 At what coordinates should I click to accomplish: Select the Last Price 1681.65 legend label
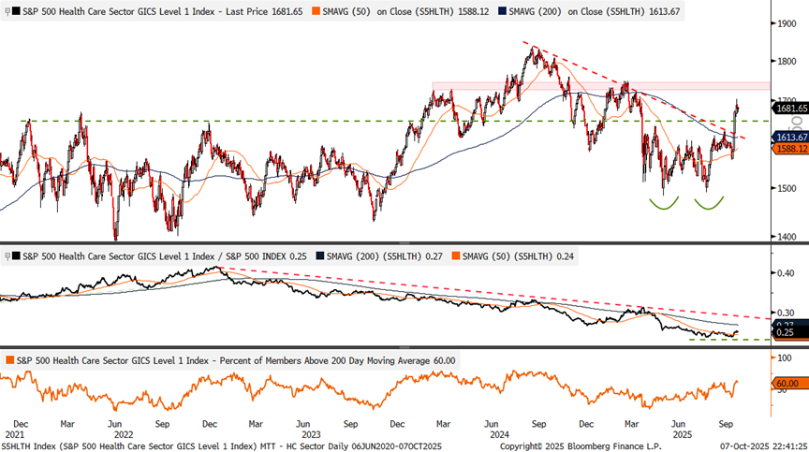click(x=163, y=11)
